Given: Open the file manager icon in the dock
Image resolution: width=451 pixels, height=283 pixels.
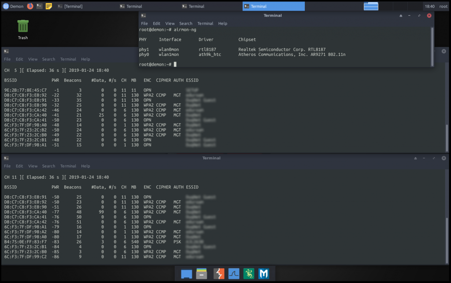Looking at the screenshot, I should pyautogui.click(x=186, y=273).
